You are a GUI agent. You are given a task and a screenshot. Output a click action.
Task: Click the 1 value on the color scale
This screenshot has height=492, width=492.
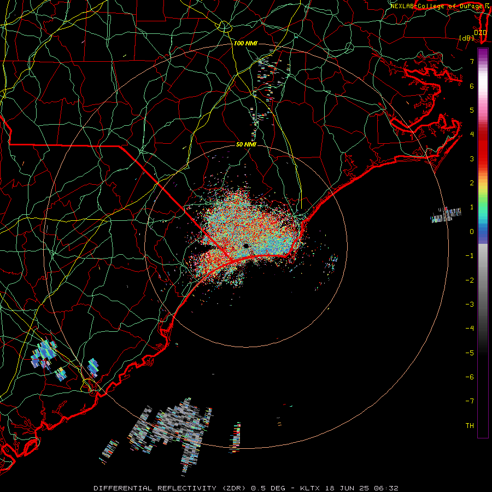472,207
